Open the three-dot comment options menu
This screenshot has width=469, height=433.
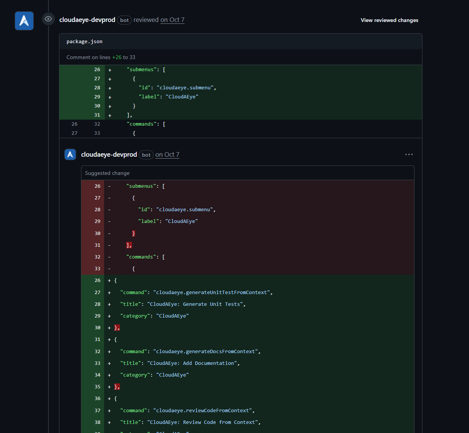click(x=409, y=154)
